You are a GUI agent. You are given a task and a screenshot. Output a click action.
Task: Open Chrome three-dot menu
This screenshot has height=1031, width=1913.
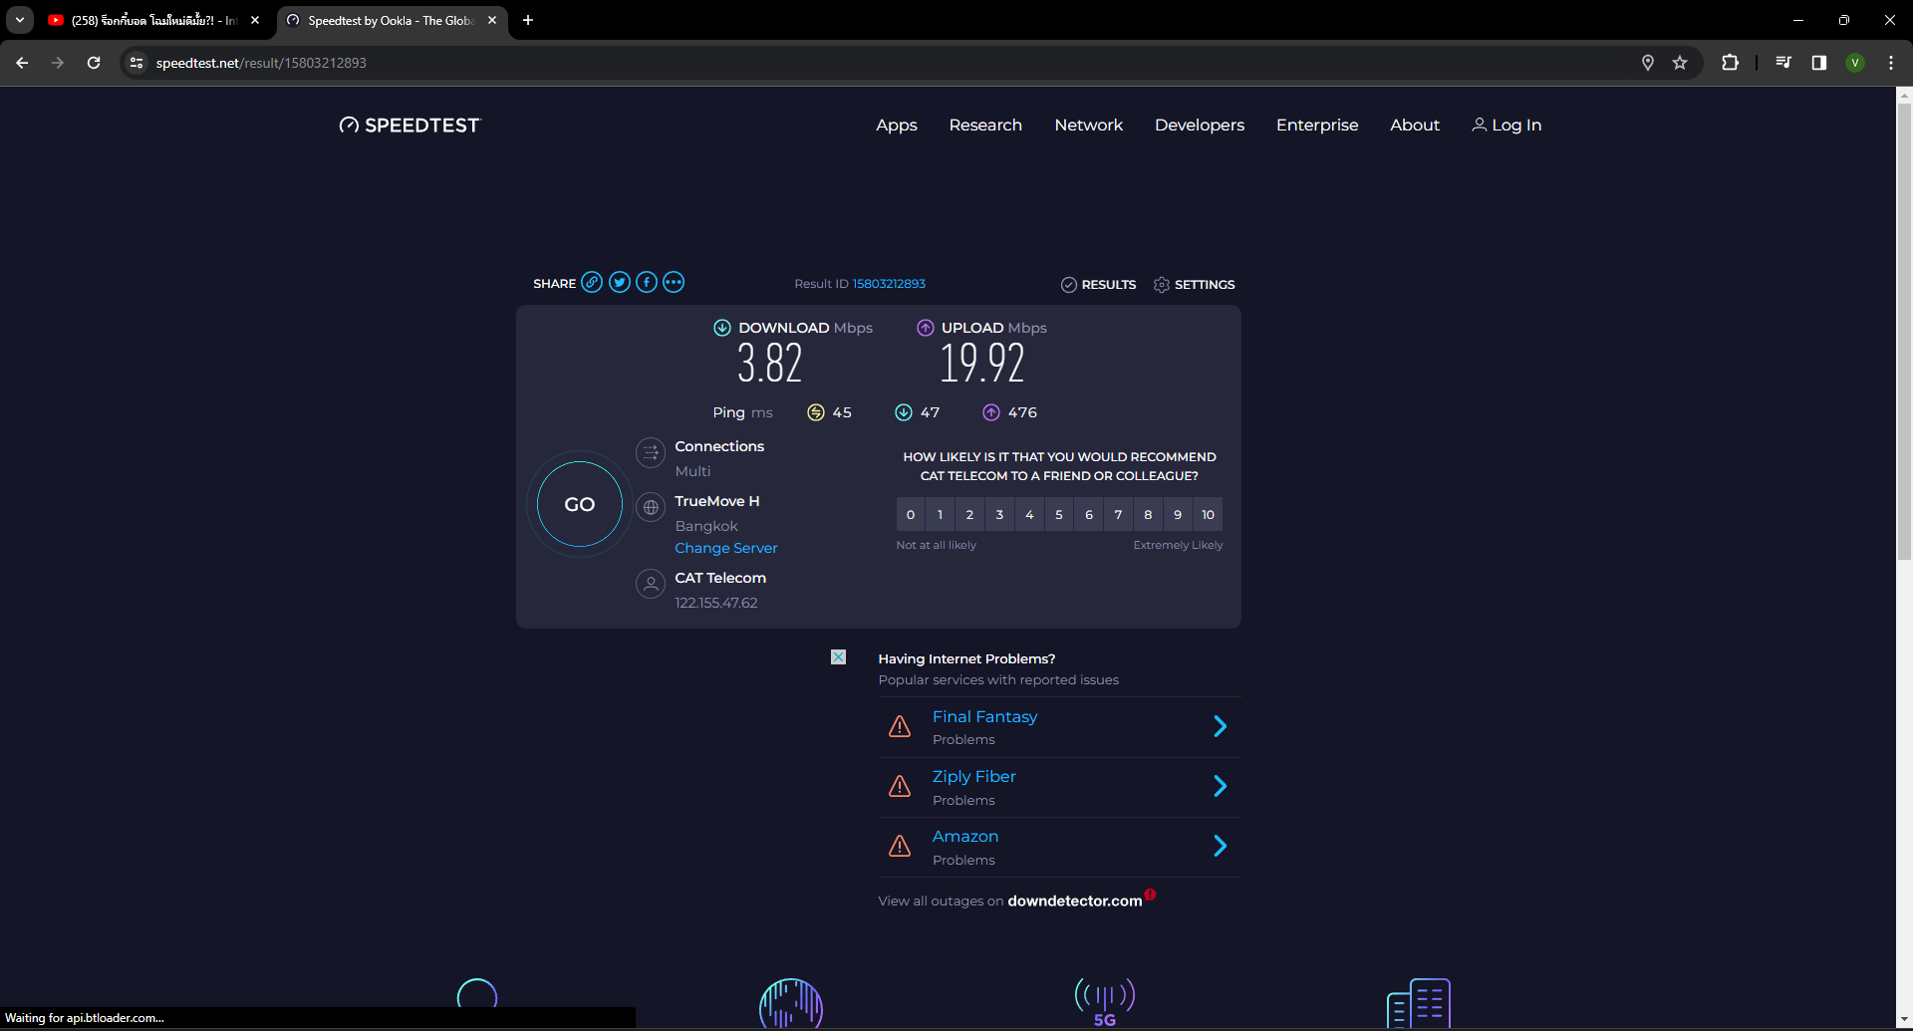(x=1891, y=63)
